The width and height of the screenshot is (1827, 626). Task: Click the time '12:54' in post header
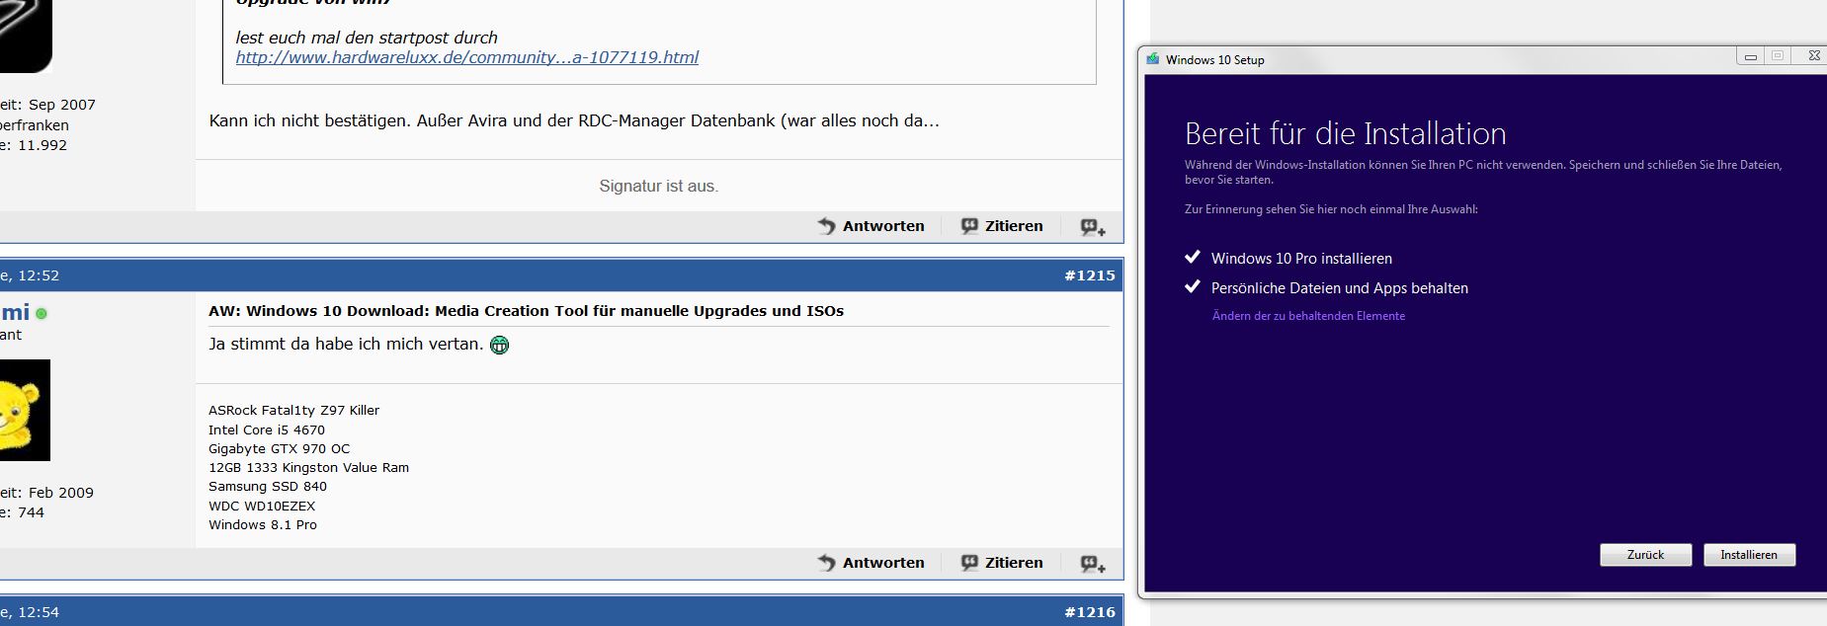(39, 612)
